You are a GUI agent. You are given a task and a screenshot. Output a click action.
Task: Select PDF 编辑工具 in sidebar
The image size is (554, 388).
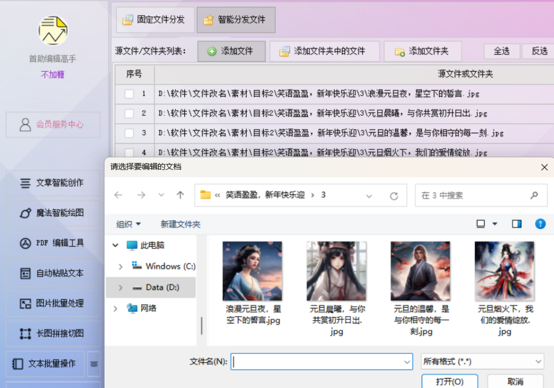point(53,243)
